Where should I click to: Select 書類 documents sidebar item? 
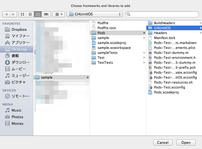click(17, 56)
